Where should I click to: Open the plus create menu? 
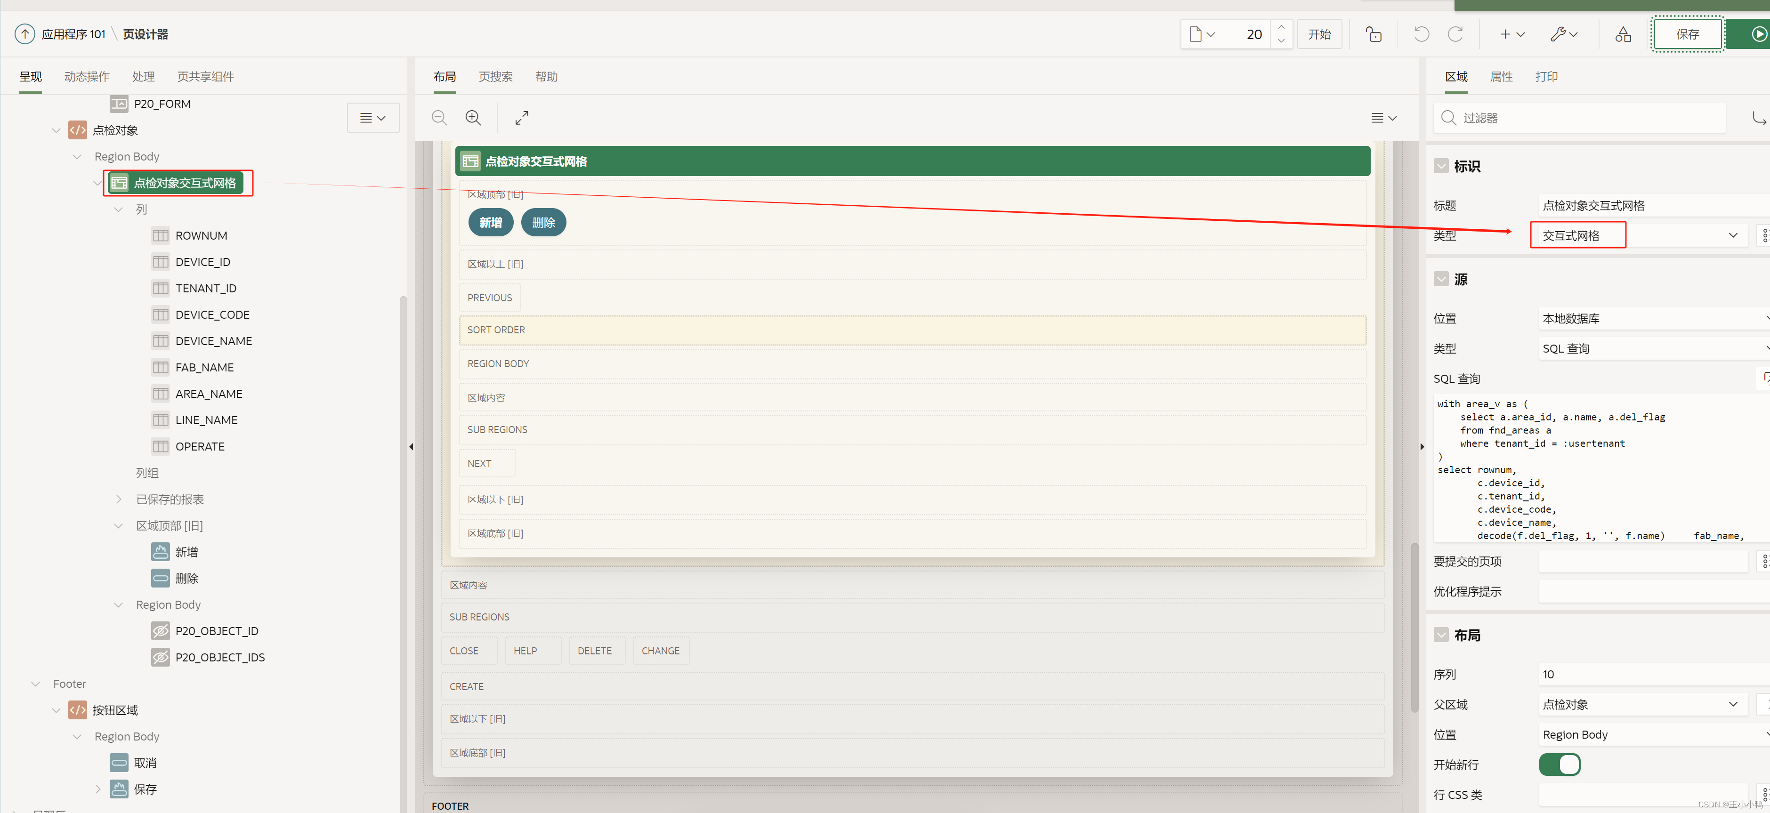tap(1511, 34)
